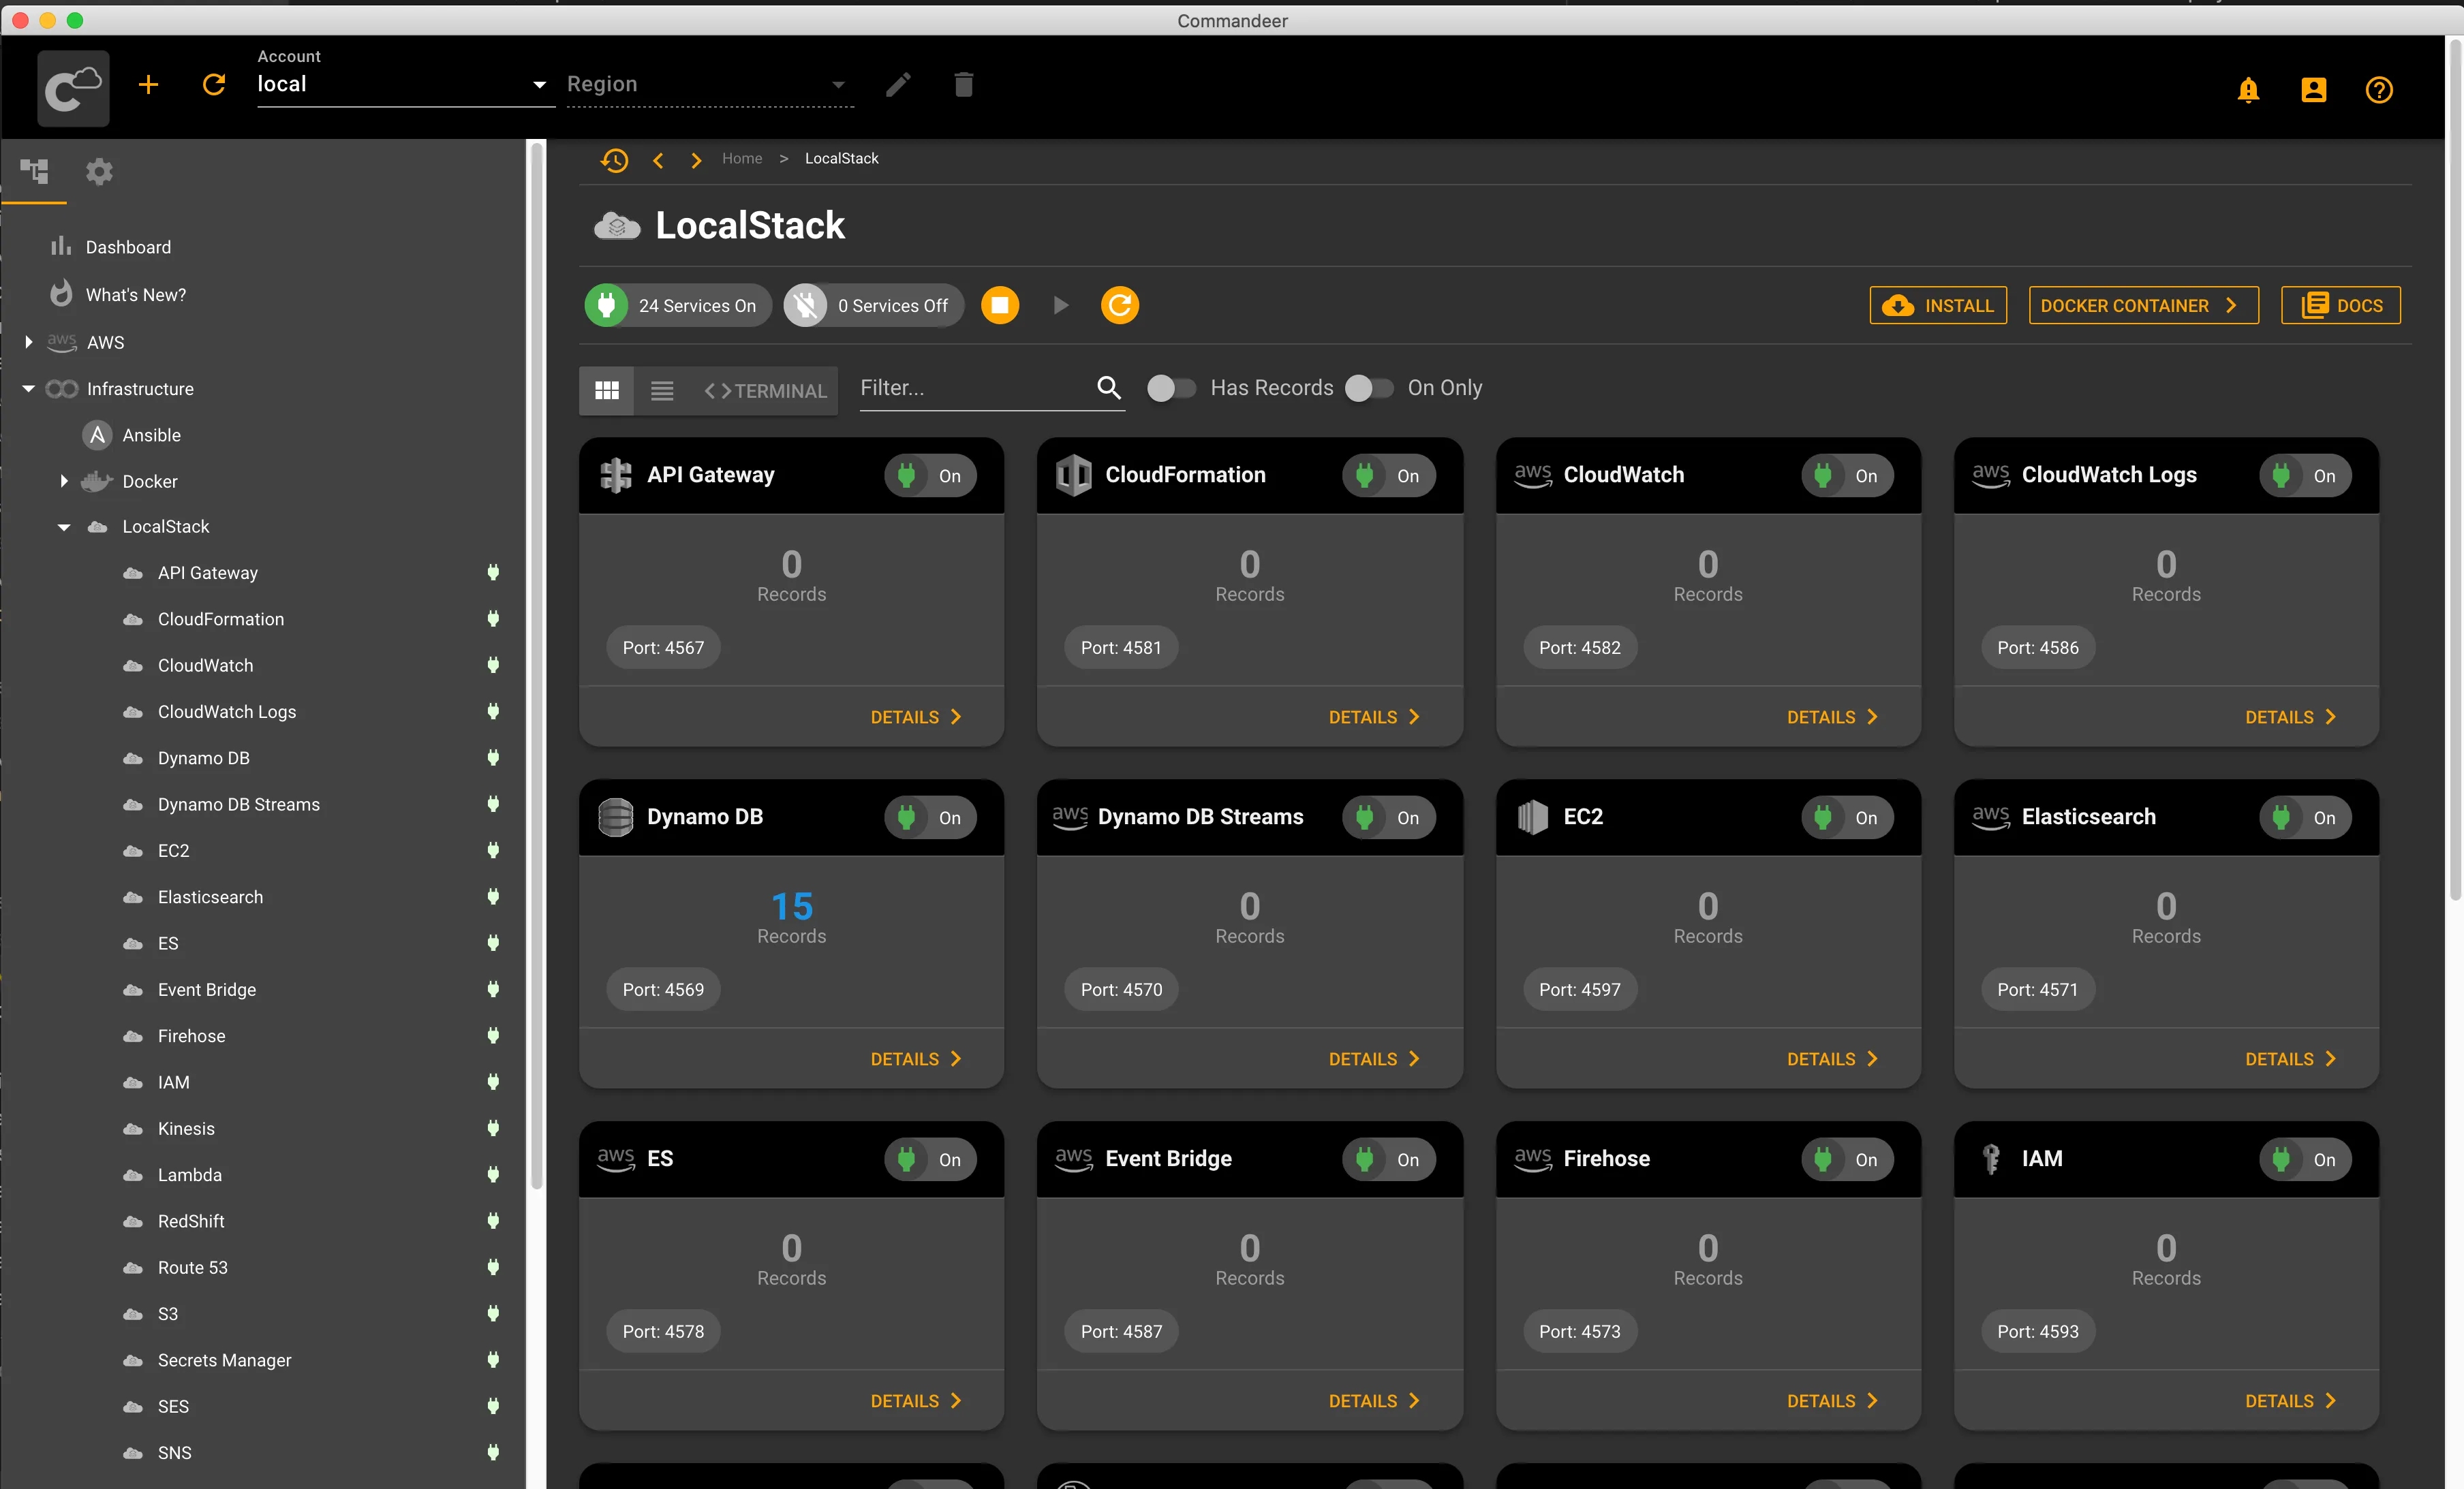Click the Docker Container button
This screenshot has height=1489, width=2464.
pos(2142,306)
